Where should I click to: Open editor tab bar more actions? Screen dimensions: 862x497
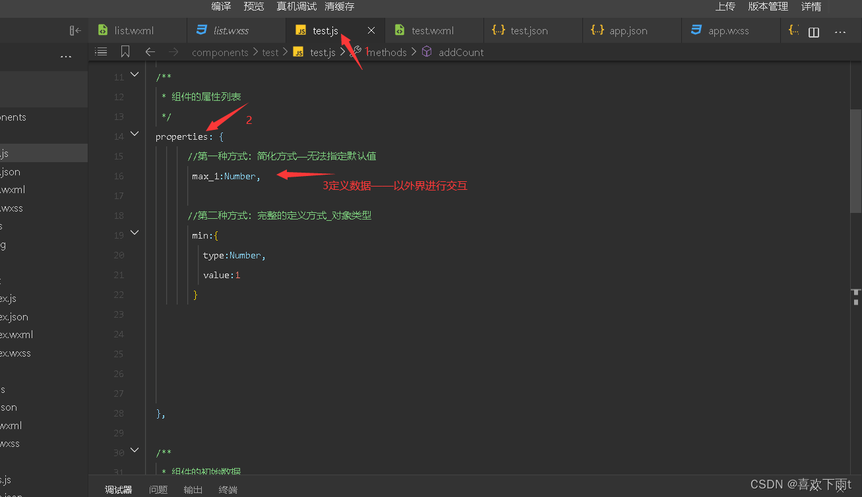[840, 32]
